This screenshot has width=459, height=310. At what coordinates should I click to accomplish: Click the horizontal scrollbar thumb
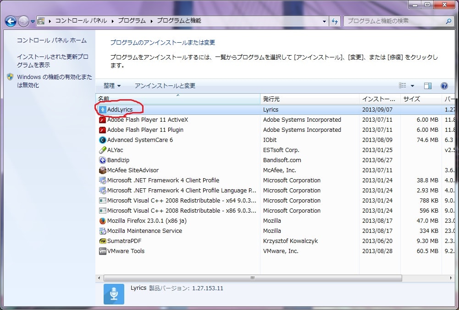pos(253,278)
